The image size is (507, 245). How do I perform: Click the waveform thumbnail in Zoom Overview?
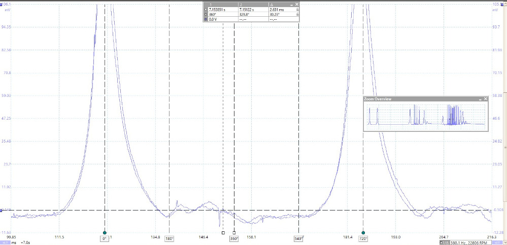(x=425, y=116)
